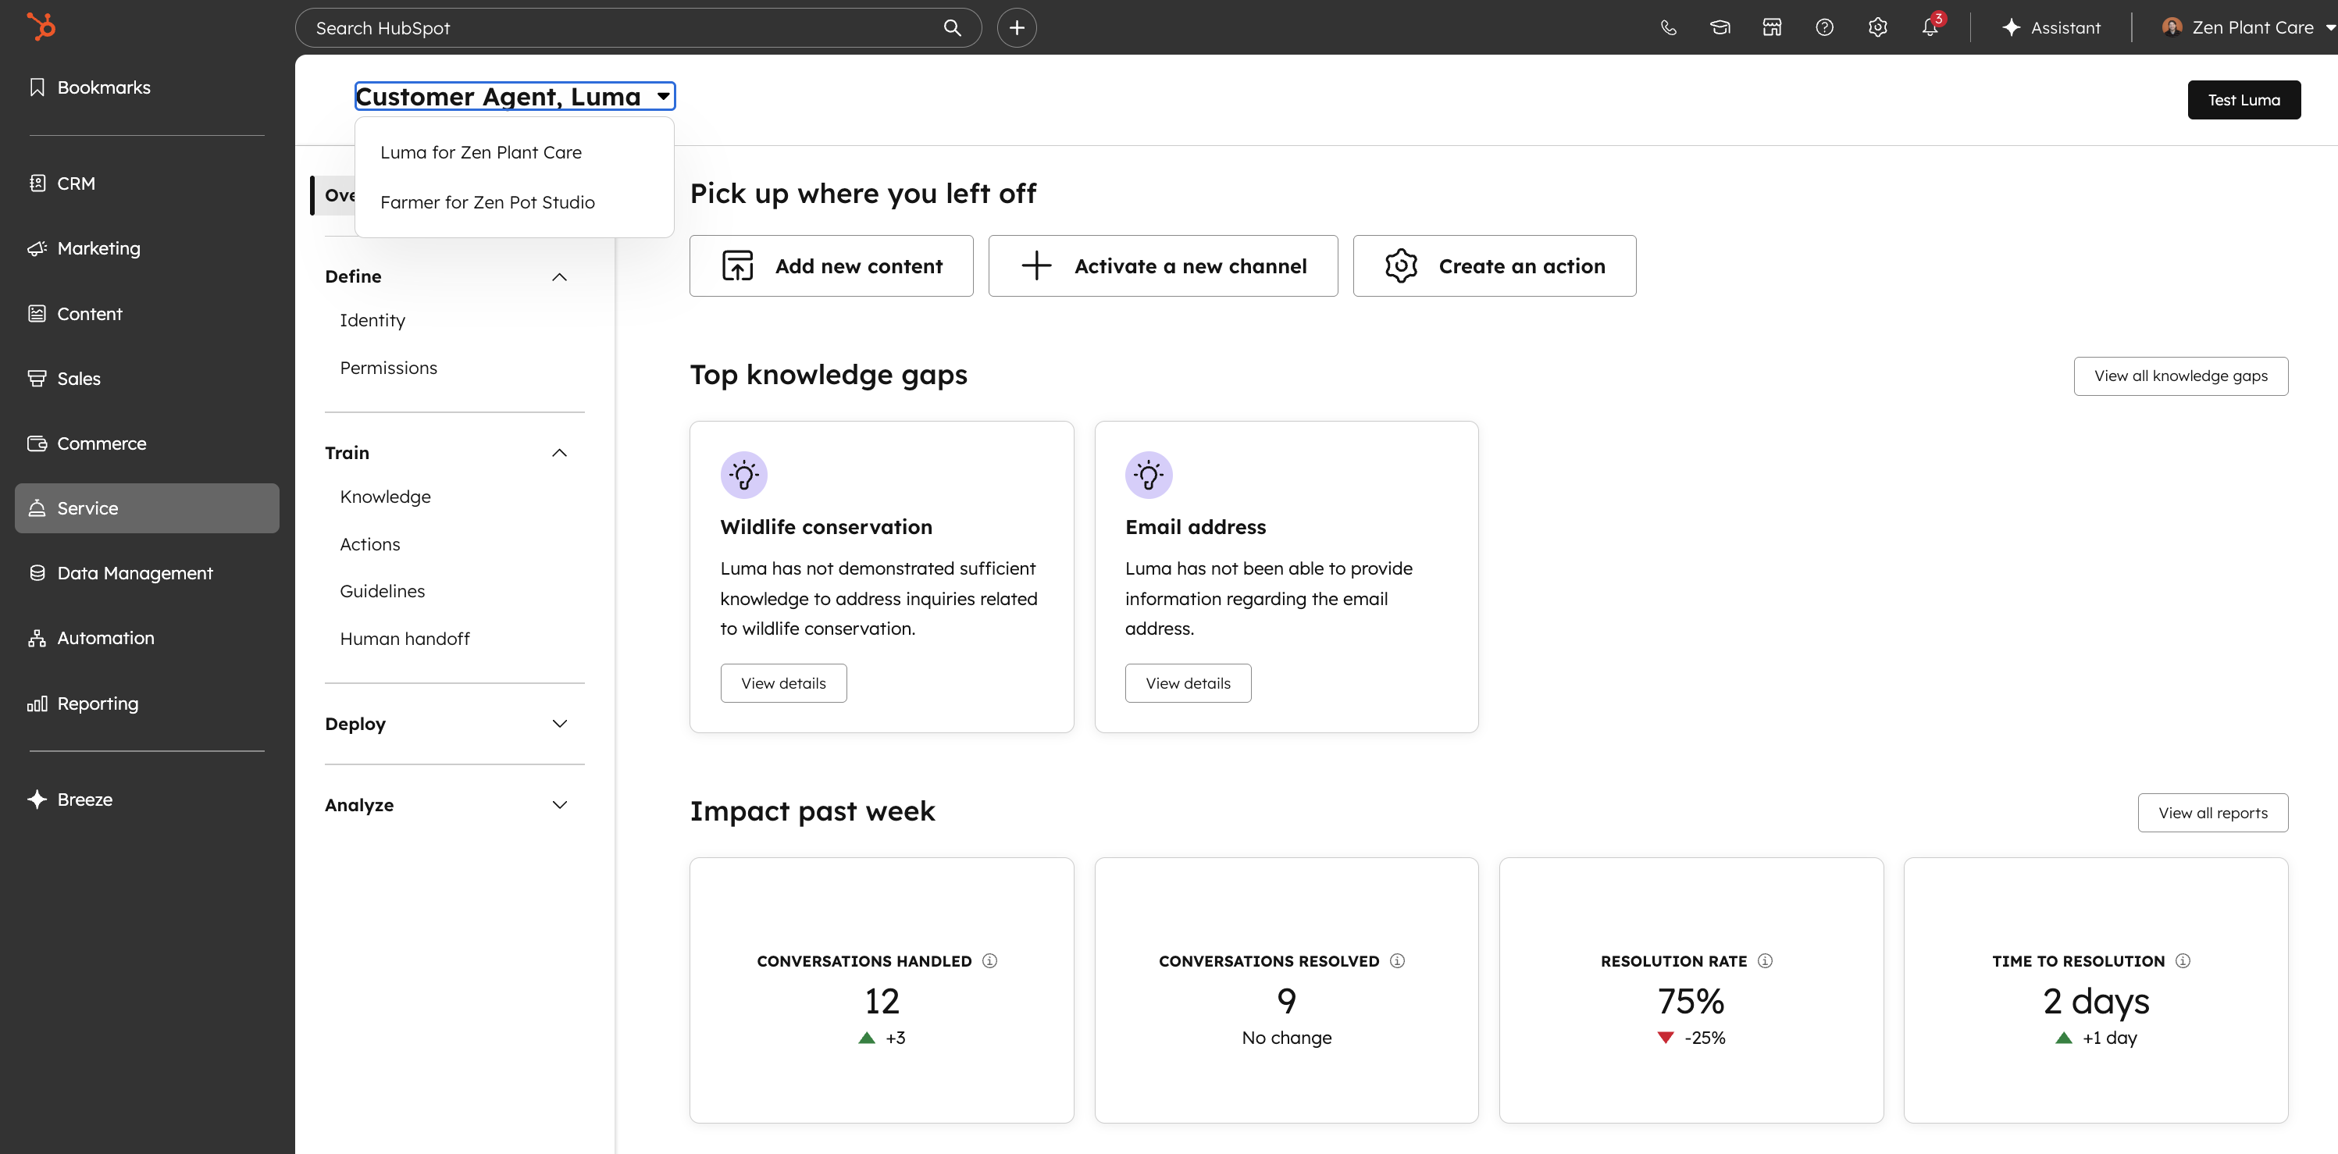Viewport: 2338px width, 1154px height.
Task: Open the Marketing sidebar section
Action: coord(147,248)
